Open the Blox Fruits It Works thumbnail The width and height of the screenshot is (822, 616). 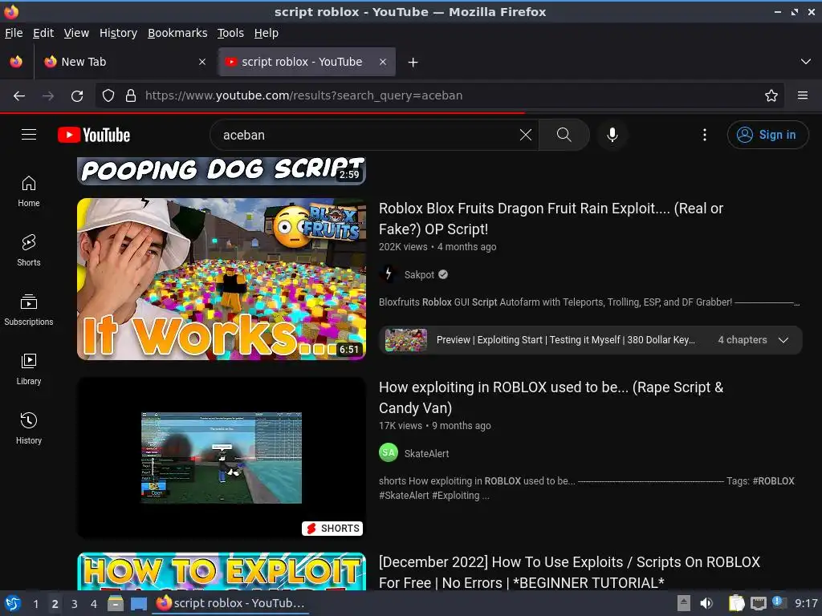coord(222,279)
